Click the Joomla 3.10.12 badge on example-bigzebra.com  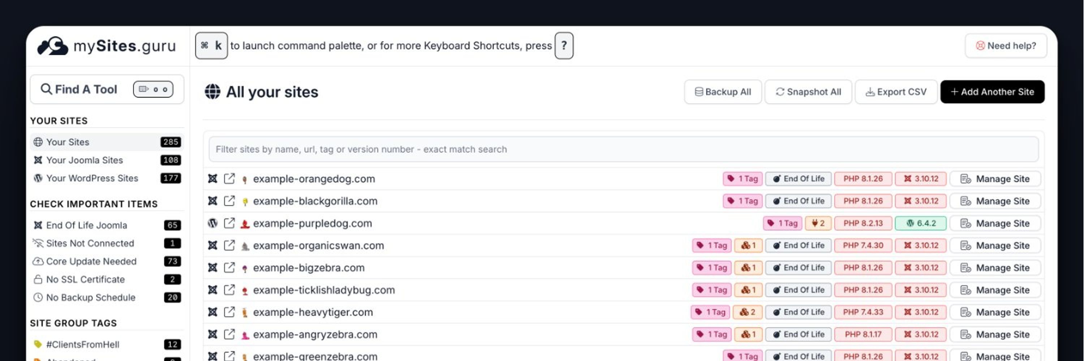point(921,268)
